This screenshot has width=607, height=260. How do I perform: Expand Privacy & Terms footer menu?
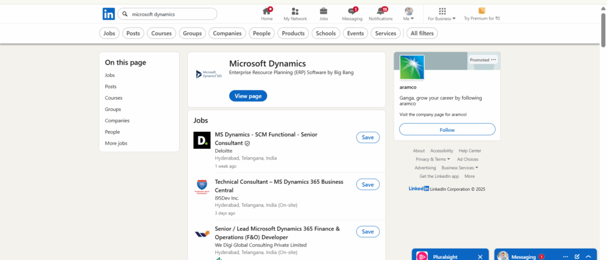point(433,160)
